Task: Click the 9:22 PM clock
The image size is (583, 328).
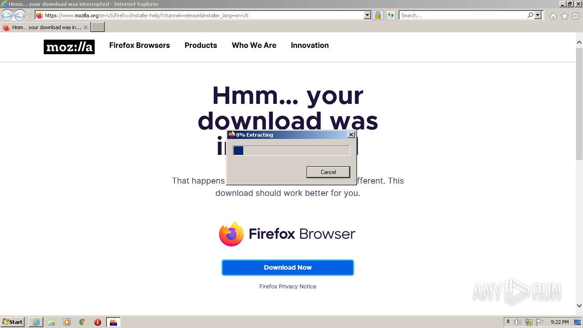Action: point(559,322)
